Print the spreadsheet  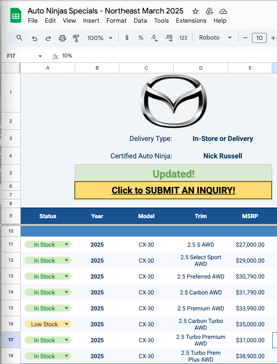pyautogui.click(x=62, y=38)
